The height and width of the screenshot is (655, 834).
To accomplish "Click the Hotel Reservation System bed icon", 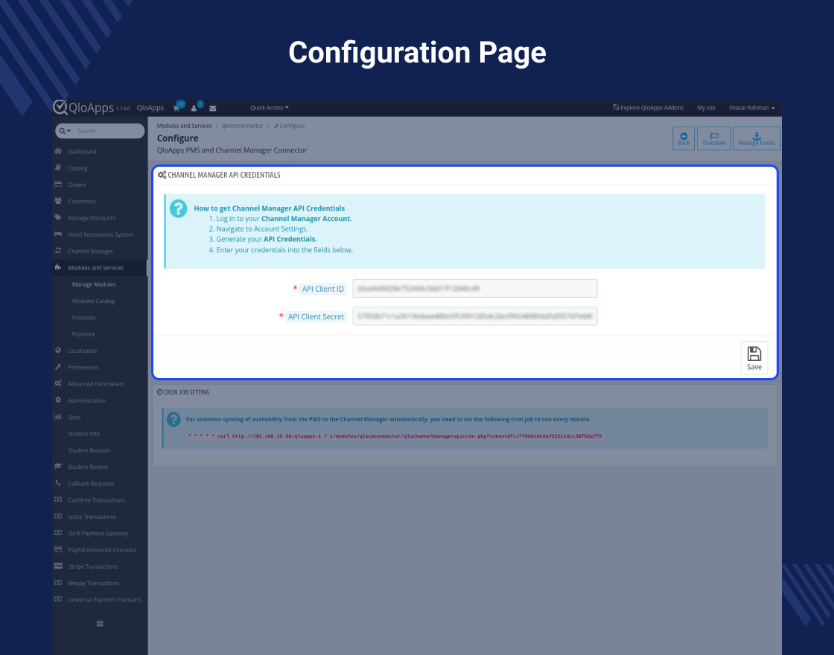I will [58, 234].
